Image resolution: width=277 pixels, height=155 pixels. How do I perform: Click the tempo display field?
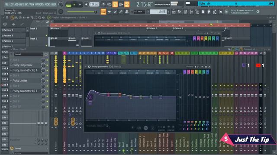(x=94, y=4)
